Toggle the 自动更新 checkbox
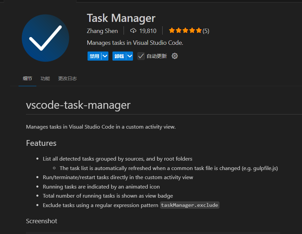The image size is (302, 234). click(141, 56)
